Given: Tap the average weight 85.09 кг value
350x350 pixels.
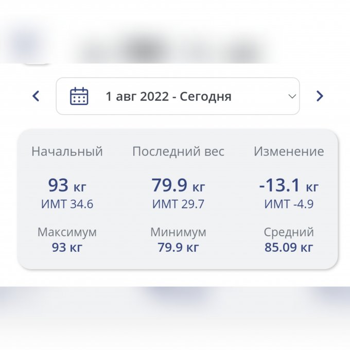Looking at the screenshot, I should [289, 247].
